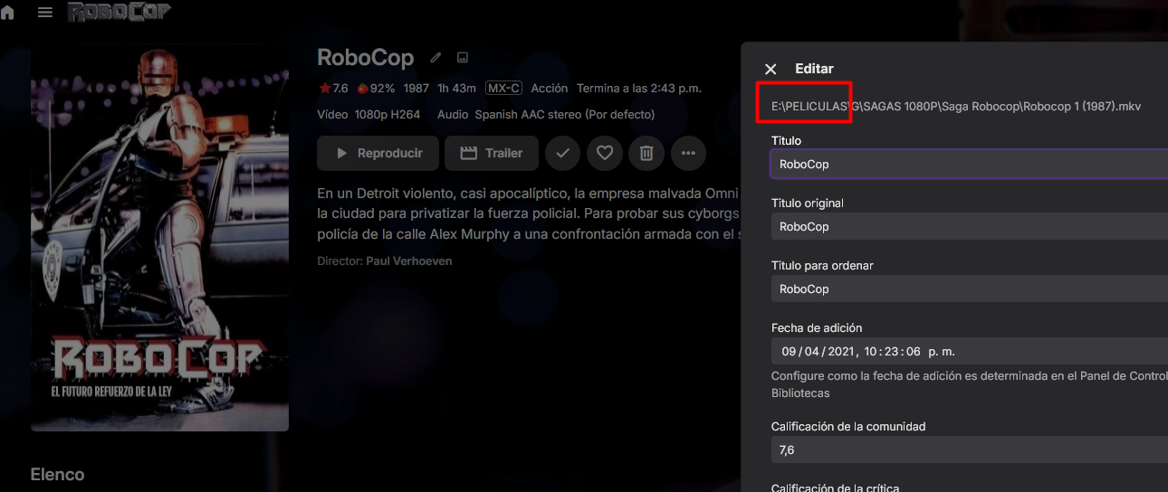Image resolution: width=1168 pixels, height=492 pixels.
Task: Click the 1h 43m runtime
Action: (x=456, y=89)
